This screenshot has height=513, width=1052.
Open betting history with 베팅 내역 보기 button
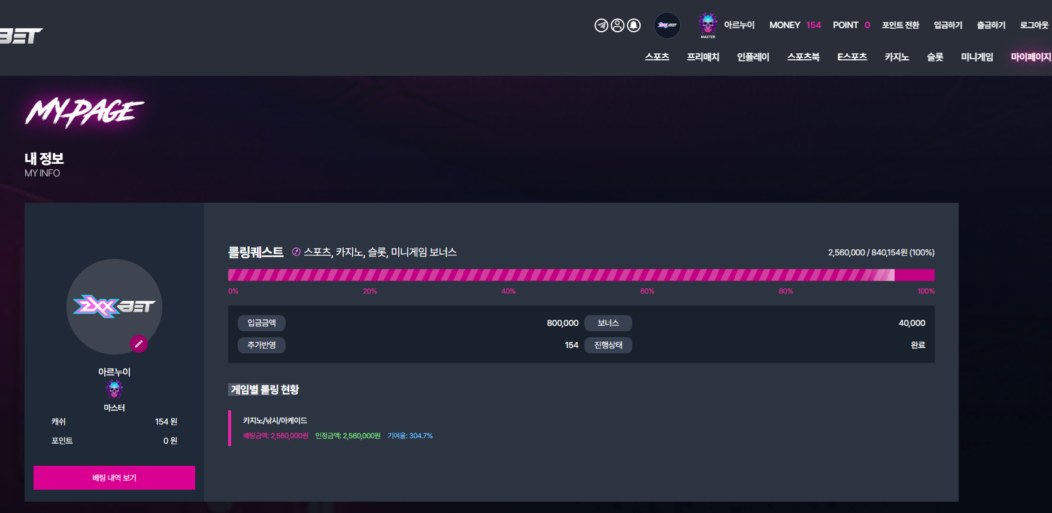click(x=114, y=478)
